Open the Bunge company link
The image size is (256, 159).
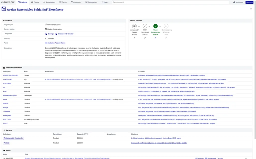click(x=5, y=107)
